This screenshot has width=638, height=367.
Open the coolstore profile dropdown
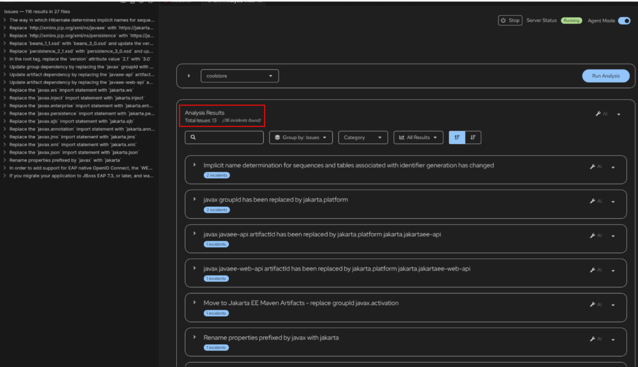pos(240,76)
